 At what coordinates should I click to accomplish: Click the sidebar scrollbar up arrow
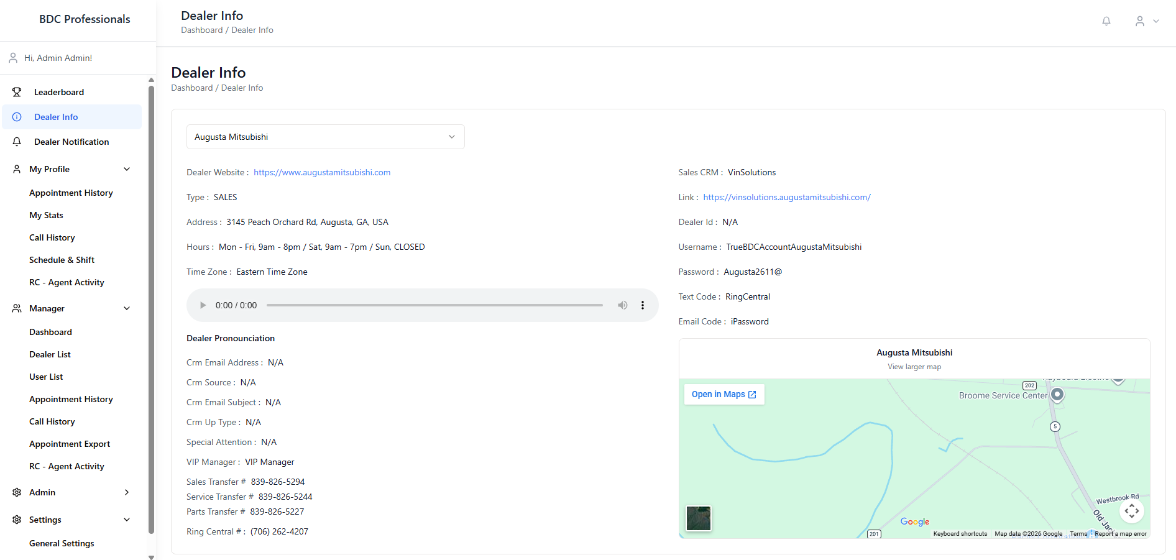point(151,80)
